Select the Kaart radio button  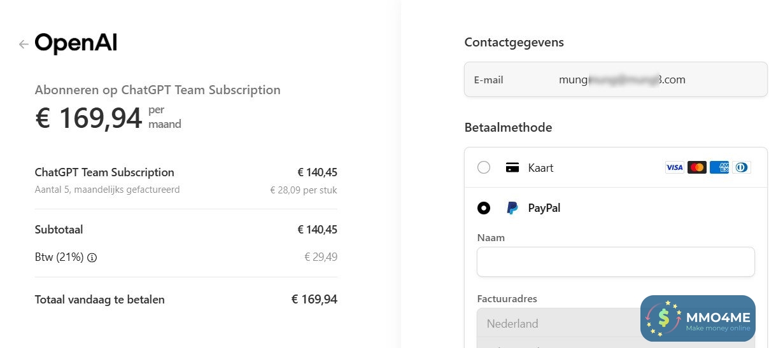pos(484,167)
